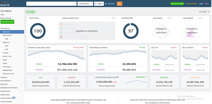
Task: Open Topics in the sidebar
Action: [x=5, y=63]
